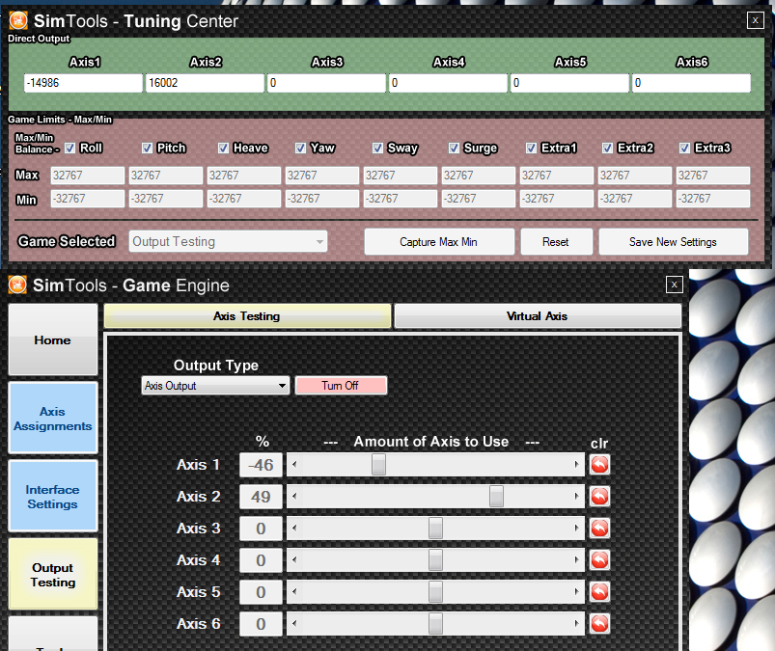Toggle the Yaw checkbox
This screenshot has height=651, width=775.
click(x=300, y=149)
